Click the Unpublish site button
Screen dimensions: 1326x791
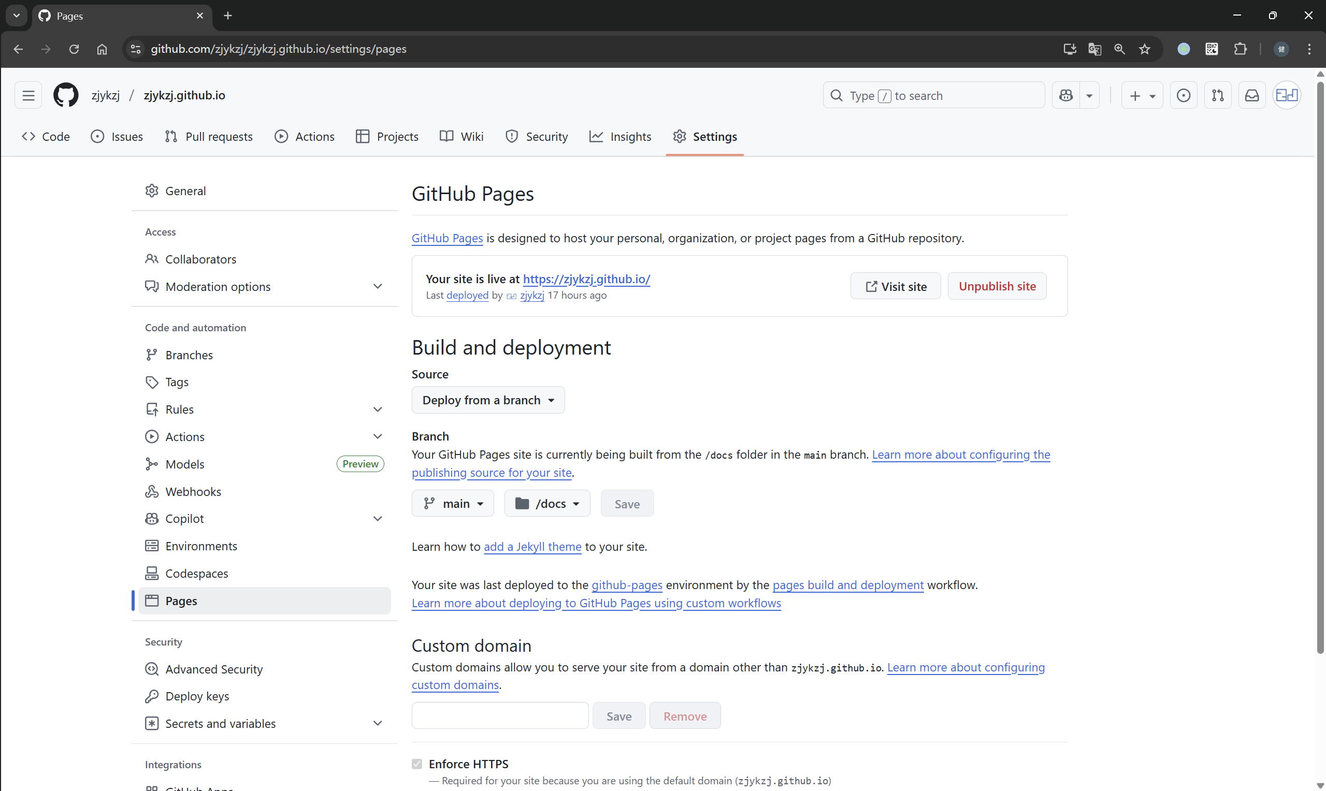pyautogui.click(x=997, y=286)
